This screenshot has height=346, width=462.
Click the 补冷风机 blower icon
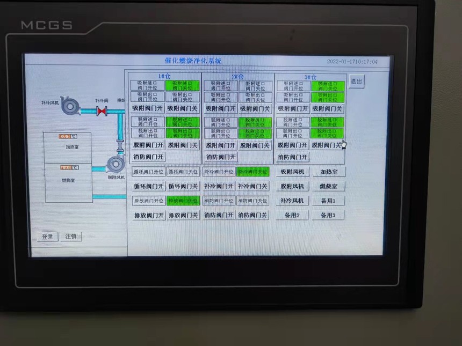[x=71, y=106]
